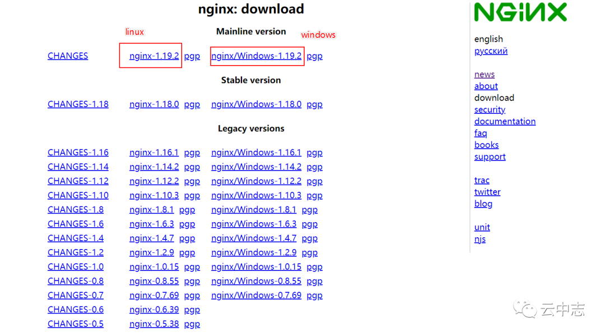The width and height of the screenshot is (605, 336).
Task: Open the news page
Action: click(484, 75)
